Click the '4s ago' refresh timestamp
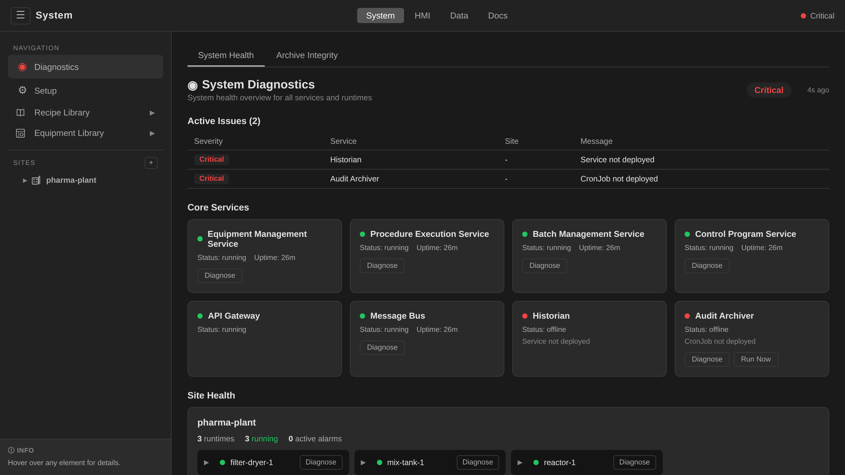The image size is (845, 475). pos(818,90)
